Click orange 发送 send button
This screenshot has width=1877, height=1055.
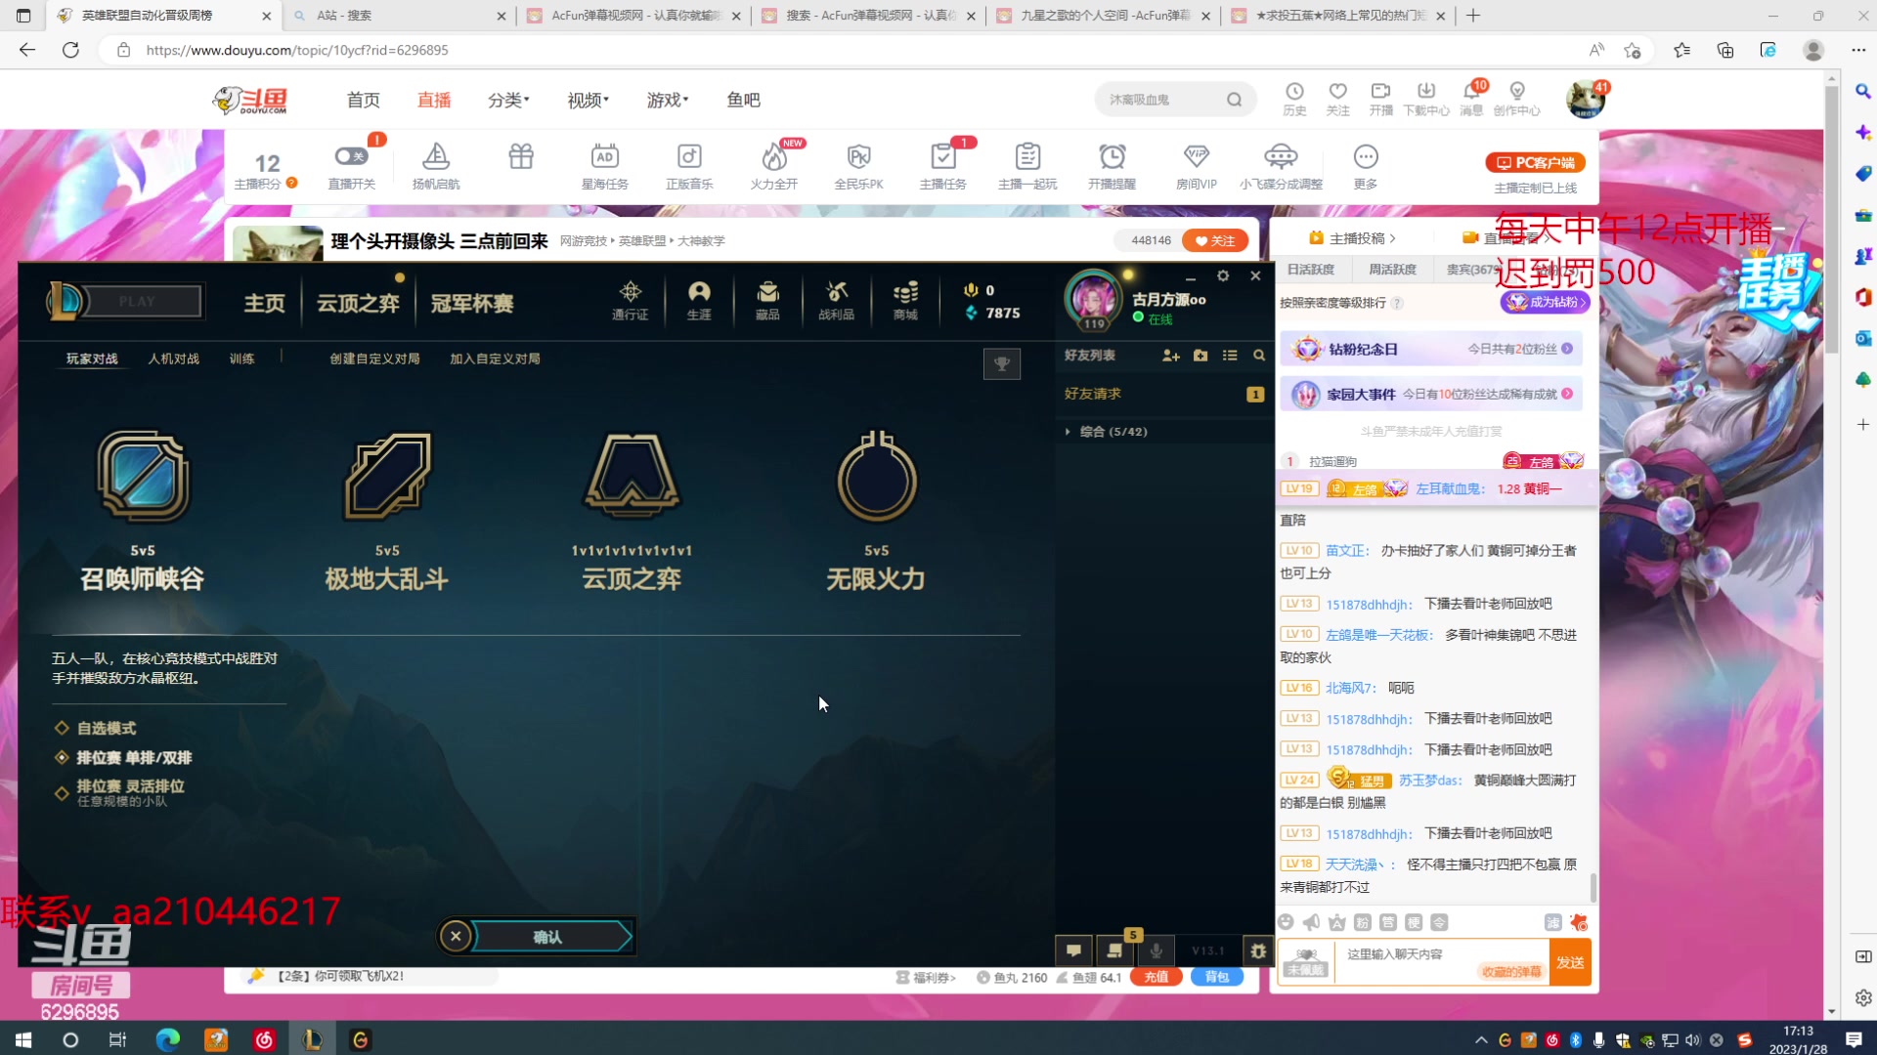(1570, 962)
